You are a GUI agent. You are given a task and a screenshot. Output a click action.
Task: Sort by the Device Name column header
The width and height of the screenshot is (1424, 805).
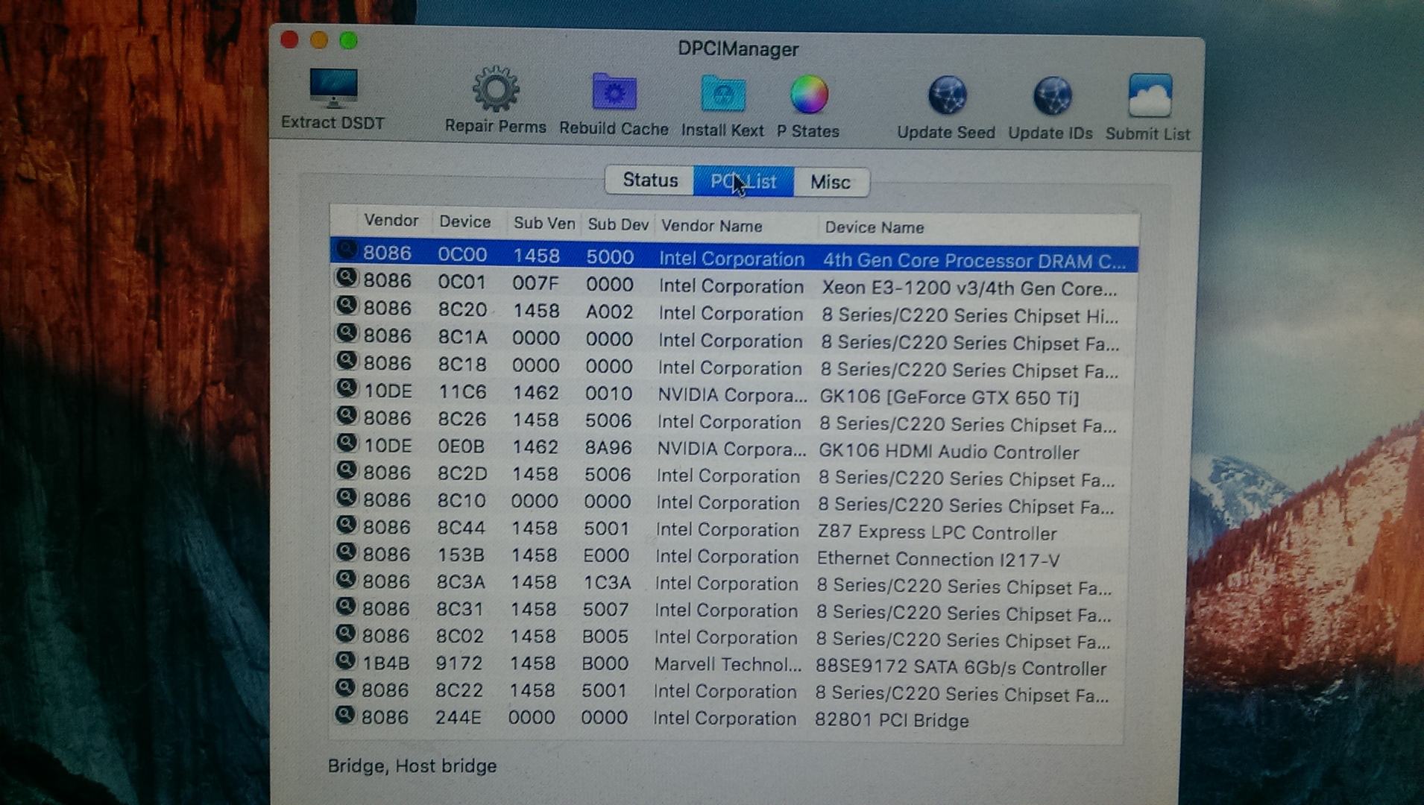(874, 227)
